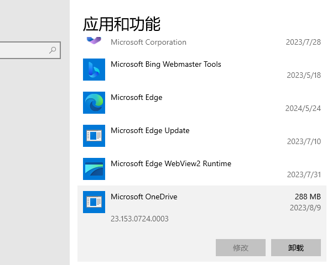Select the Microsoft Edge Update entry name
The width and height of the screenshot is (332, 265).
150,130
